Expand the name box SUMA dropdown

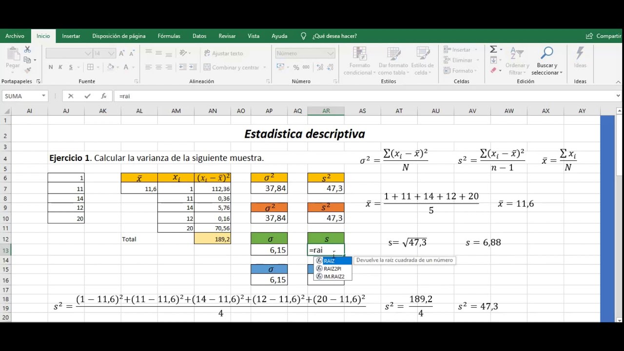pos(43,96)
